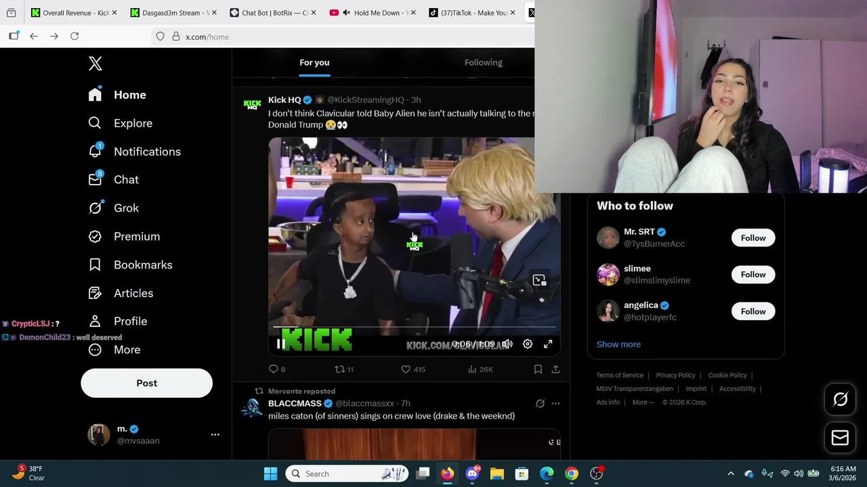Click the browser reload button
Image resolution: width=867 pixels, height=487 pixels.
point(75,37)
